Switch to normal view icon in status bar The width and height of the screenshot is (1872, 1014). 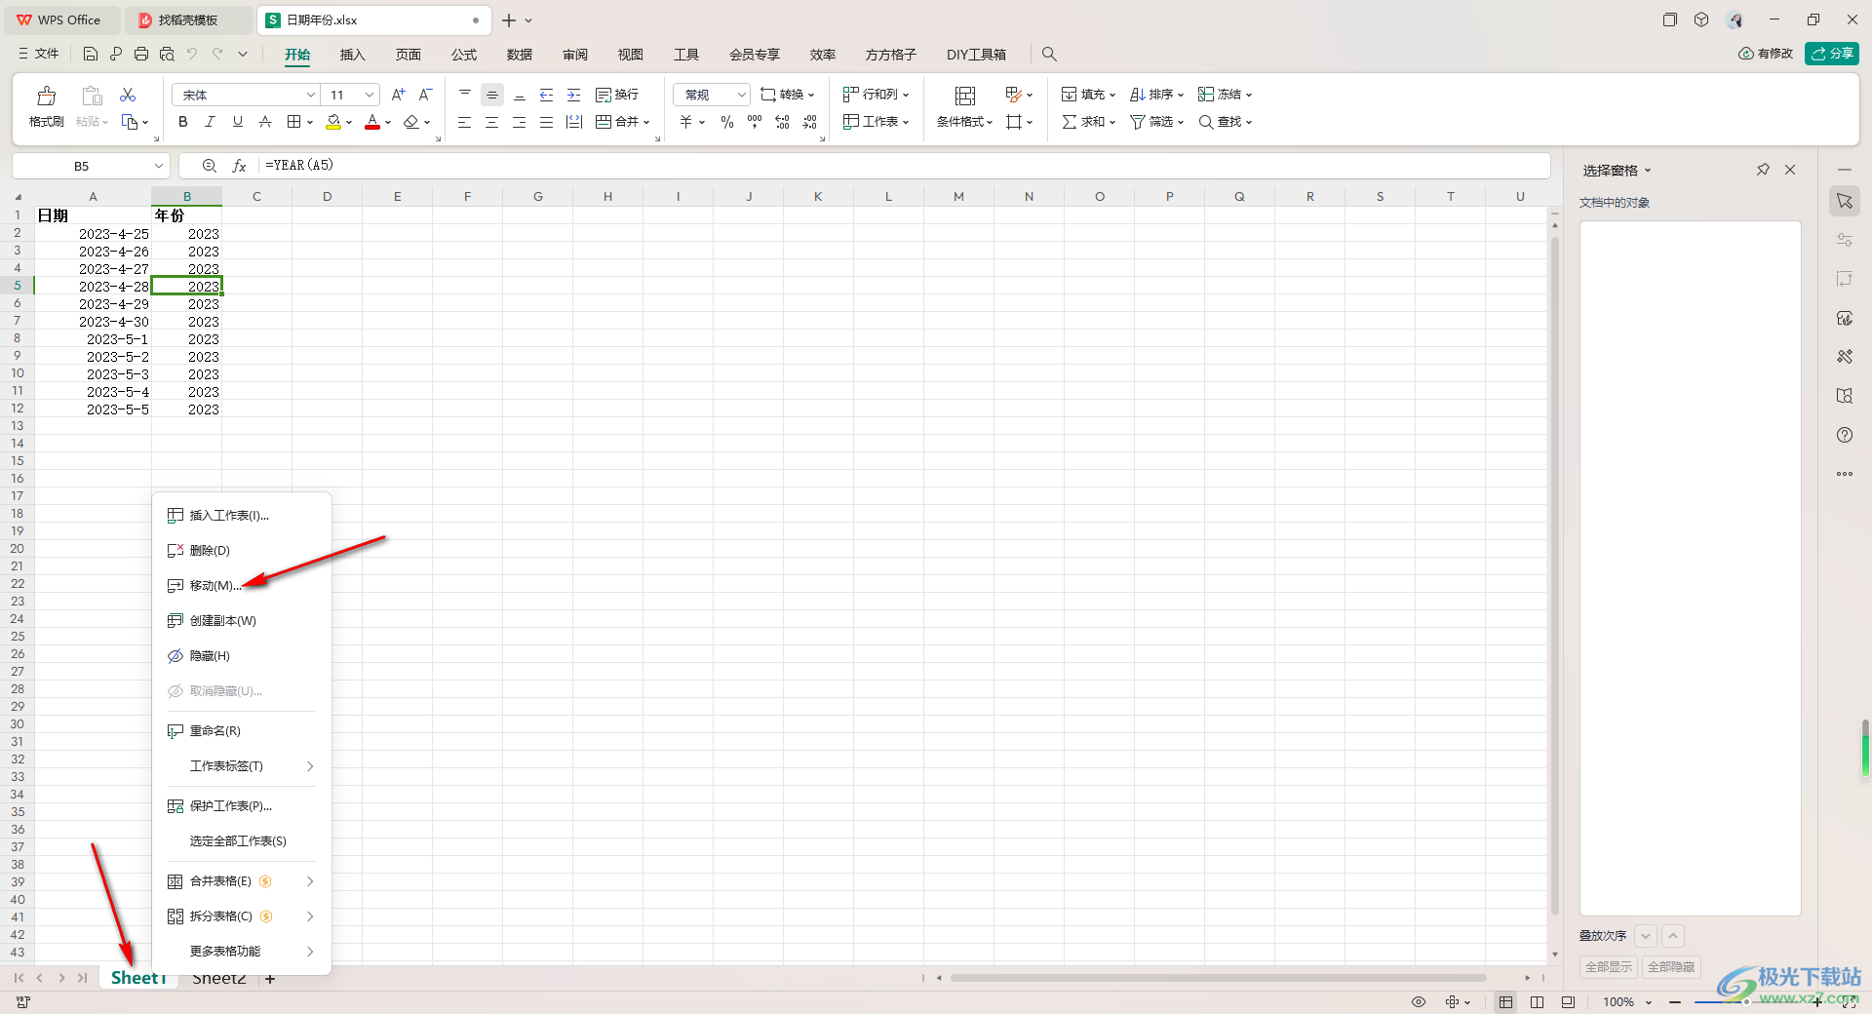(x=1506, y=1002)
